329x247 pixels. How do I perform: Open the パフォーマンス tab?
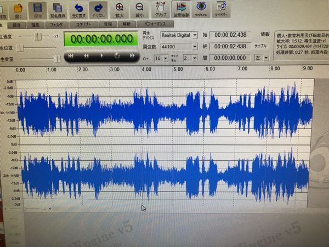155,24
